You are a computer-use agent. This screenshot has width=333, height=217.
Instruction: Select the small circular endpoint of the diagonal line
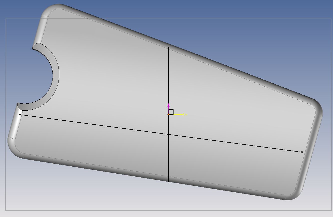[x=302, y=152]
